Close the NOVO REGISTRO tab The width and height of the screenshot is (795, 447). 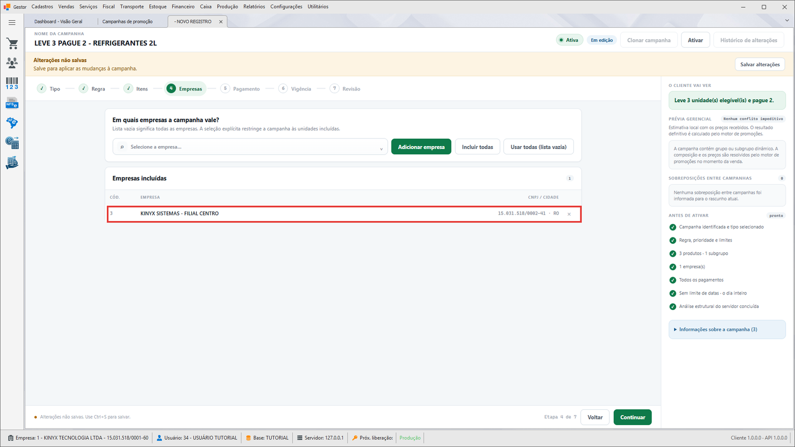(x=221, y=22)
